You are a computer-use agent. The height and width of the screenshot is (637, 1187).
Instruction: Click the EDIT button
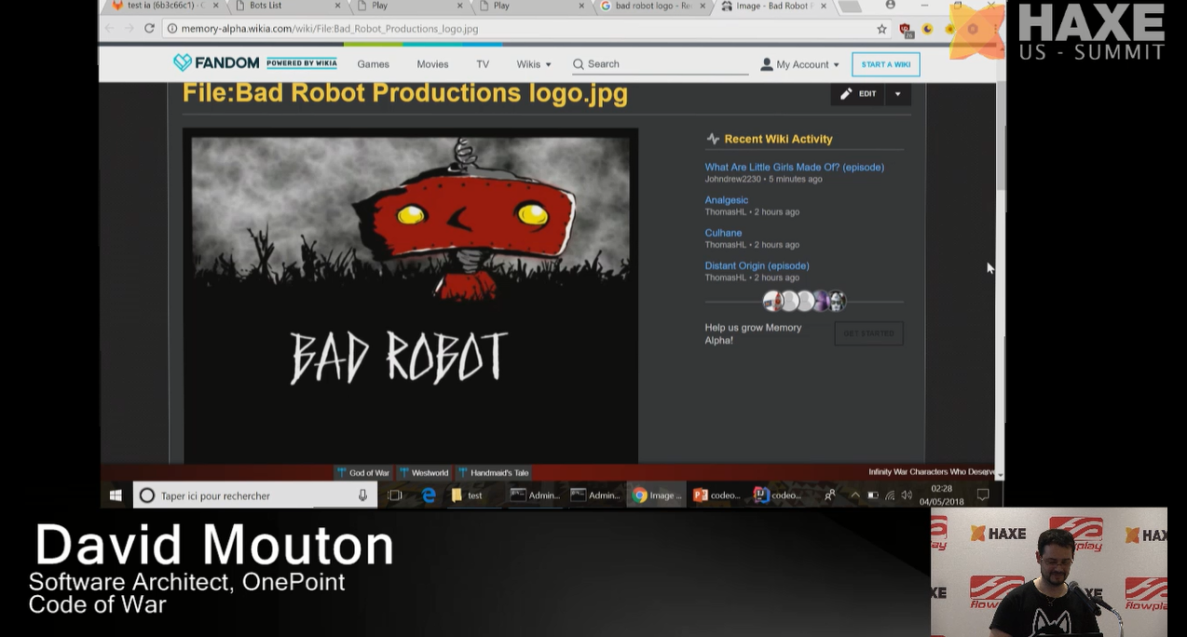point(858,94)
